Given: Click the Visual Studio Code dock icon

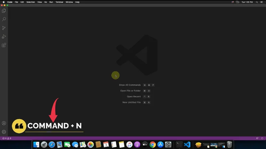Looking at the screenshot, I should (x=187, y=145).
